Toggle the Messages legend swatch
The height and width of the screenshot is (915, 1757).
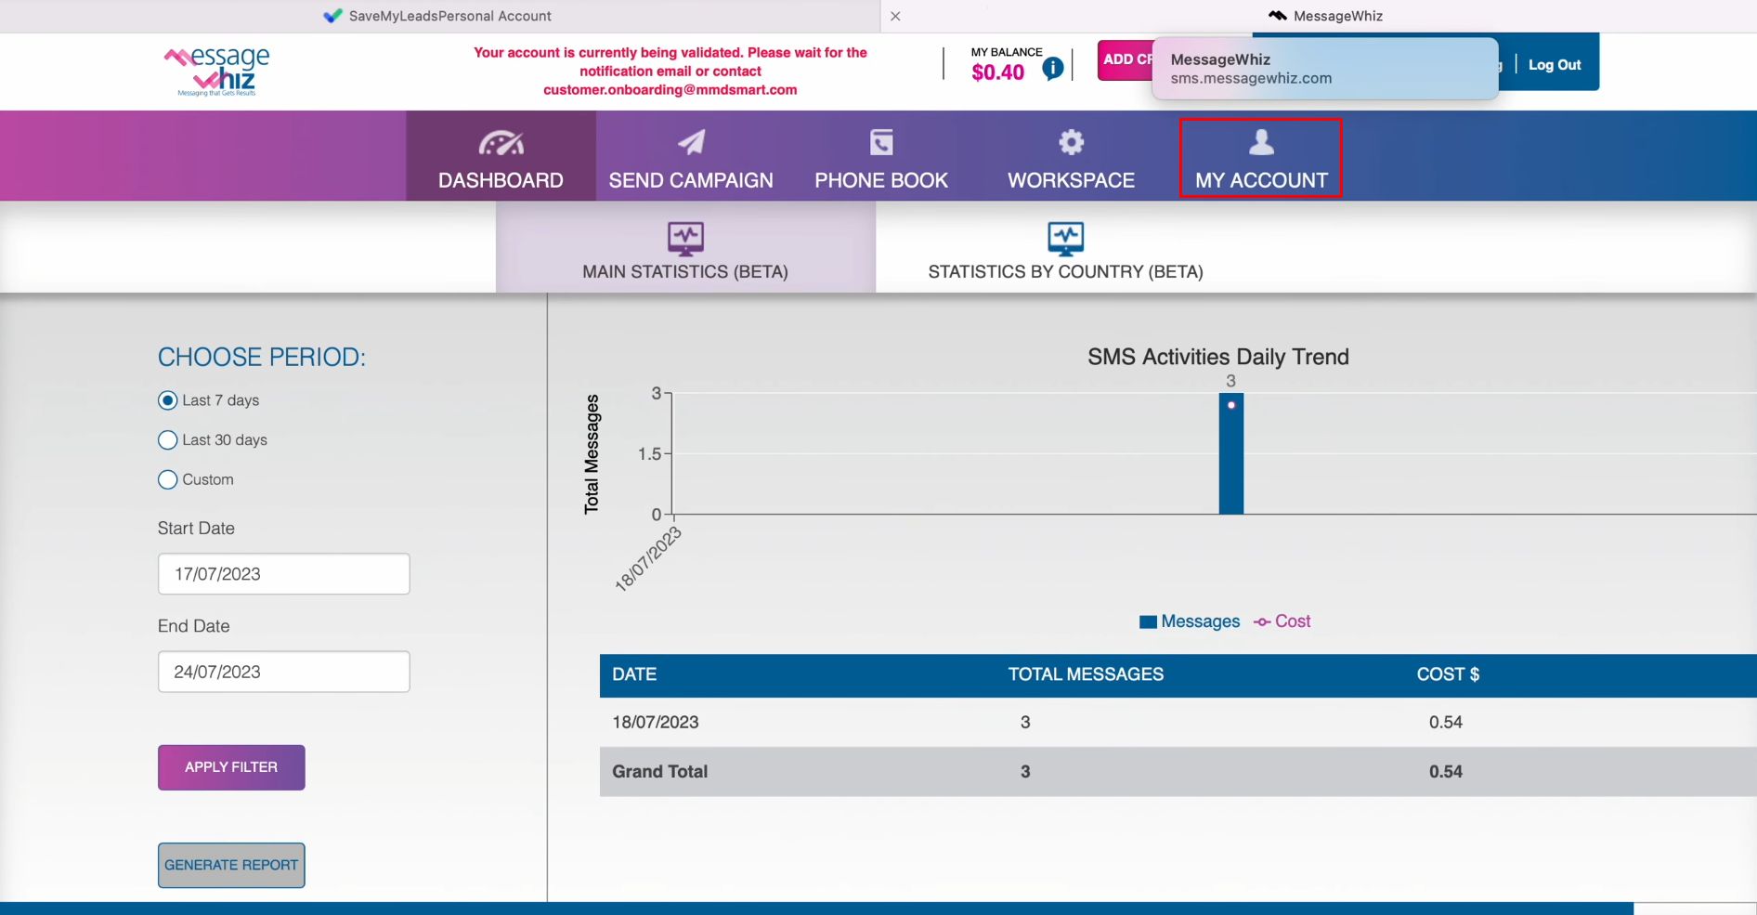[1148, 622]
